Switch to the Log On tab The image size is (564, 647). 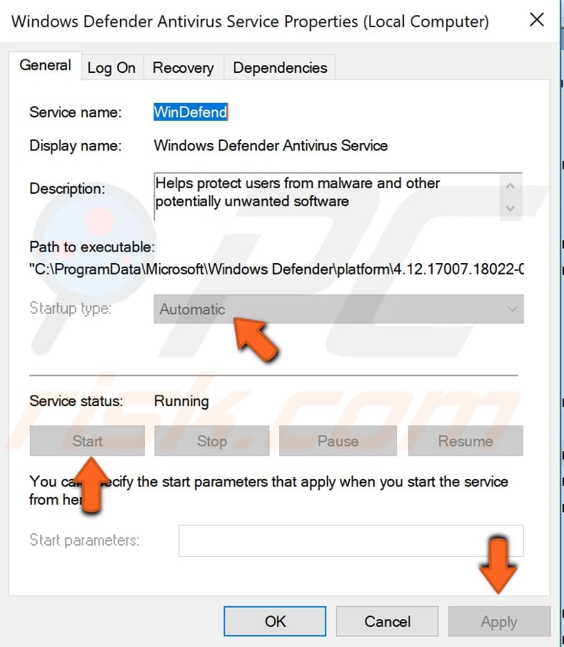pos(111,67)
